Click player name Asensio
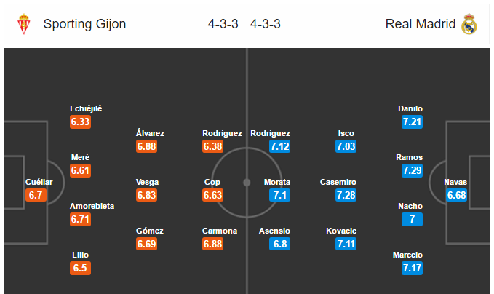The width and height of the screenshot is (494, 294). pos(274,231)
